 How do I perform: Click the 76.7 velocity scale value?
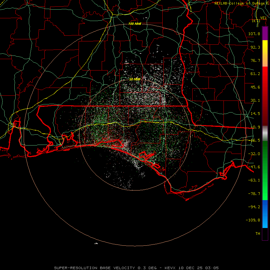(255, 60)
